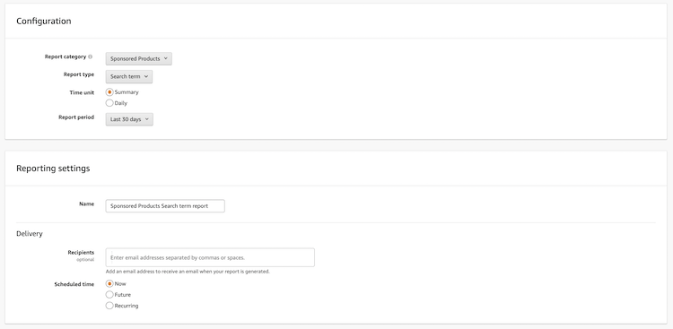Click the Time unit field label
This screenshot has width=673, height=329.
pyautogui.click(x=82, y=92)
